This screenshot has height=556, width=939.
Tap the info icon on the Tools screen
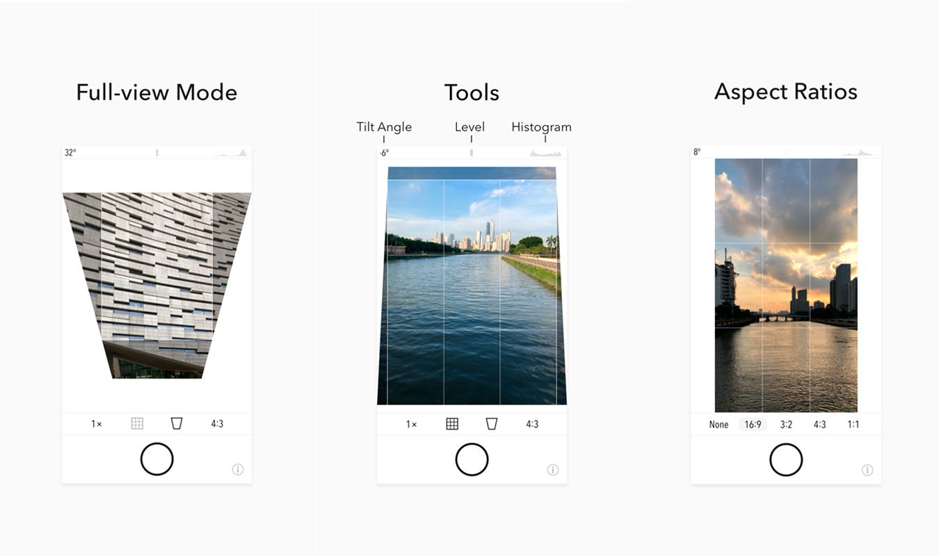553,470
